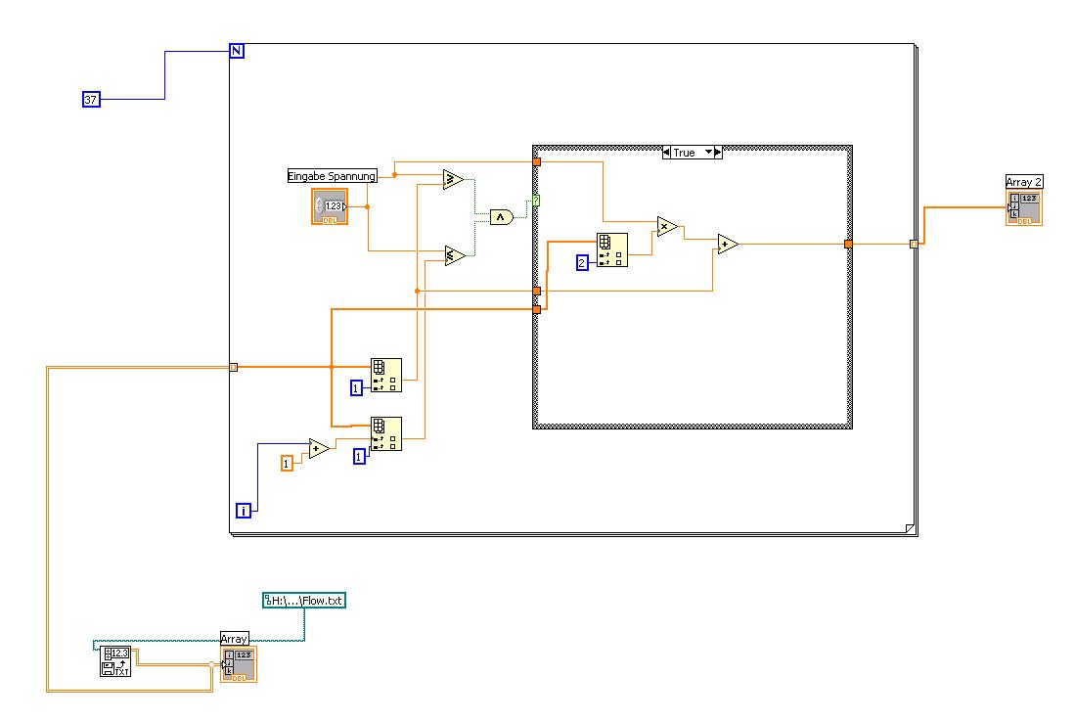Select the orange constant 1 near add node
1075x721 pixels.
click(x=287, y=464)
